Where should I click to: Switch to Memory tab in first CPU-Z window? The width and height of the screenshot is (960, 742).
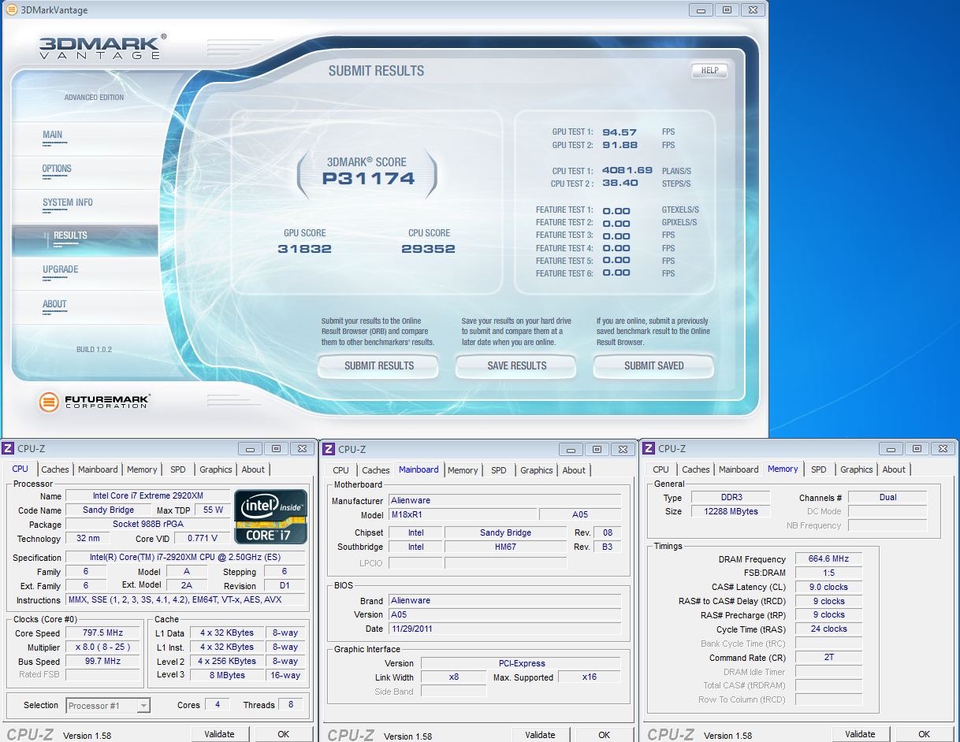pyautogui.click(x=142, y=469)
